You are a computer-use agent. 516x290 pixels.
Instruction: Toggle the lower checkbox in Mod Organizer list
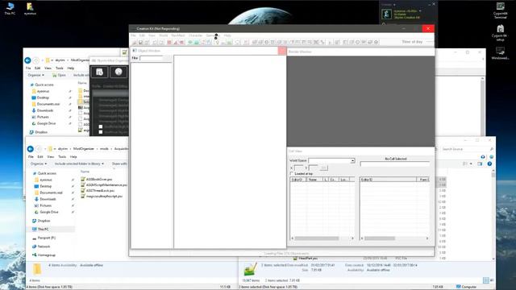click(101, 132)
